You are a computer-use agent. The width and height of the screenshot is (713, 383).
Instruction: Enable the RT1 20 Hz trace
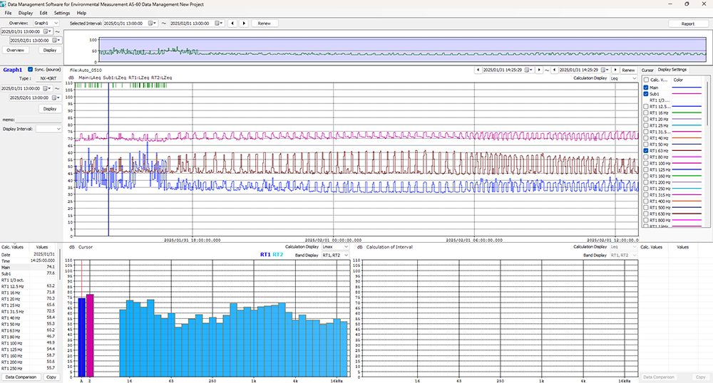(x=646, y=120)
